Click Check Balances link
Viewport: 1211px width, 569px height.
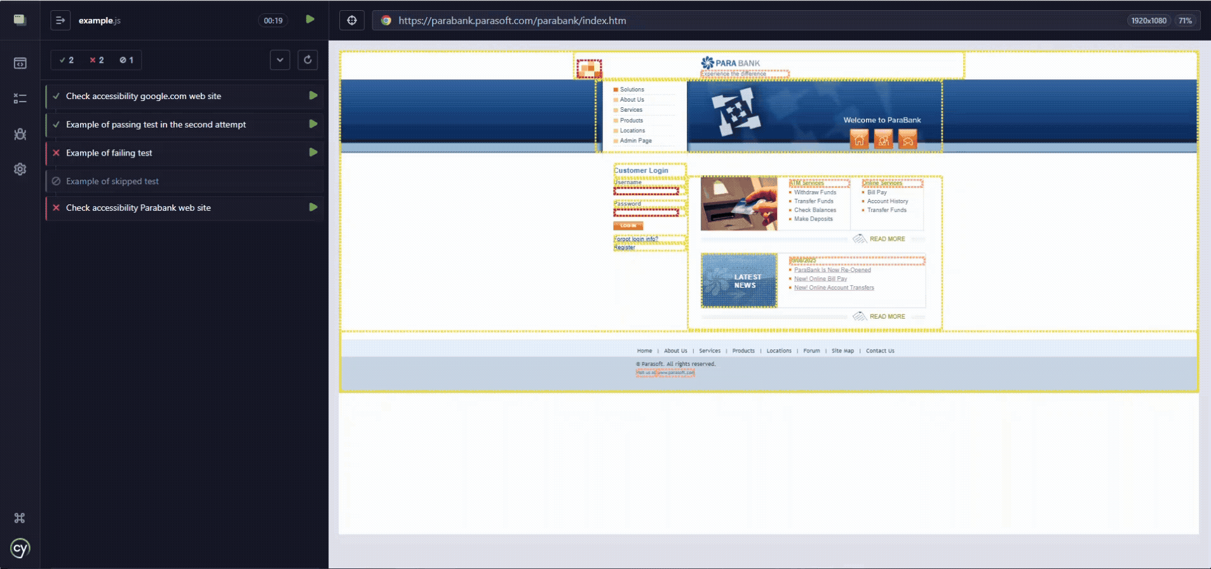(x=815, y=210)
